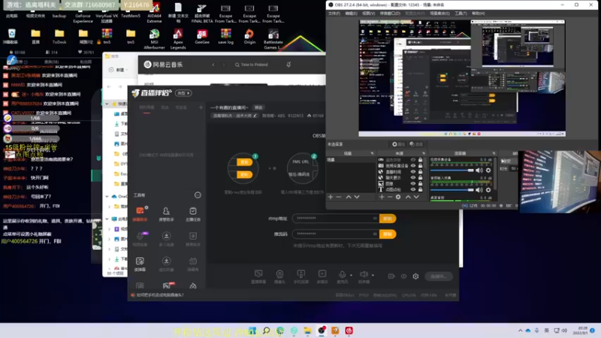Mute the first mixer channel speaker icon
The image size is (601, 338).
click(479, 171)
